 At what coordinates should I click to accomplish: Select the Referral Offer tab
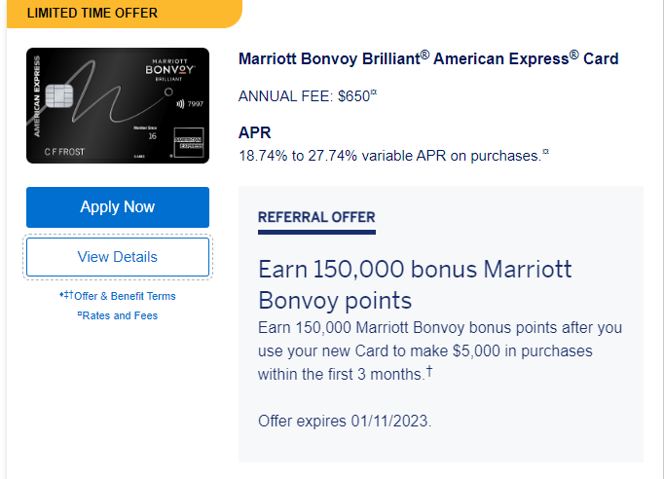click(x=316, y=217)
